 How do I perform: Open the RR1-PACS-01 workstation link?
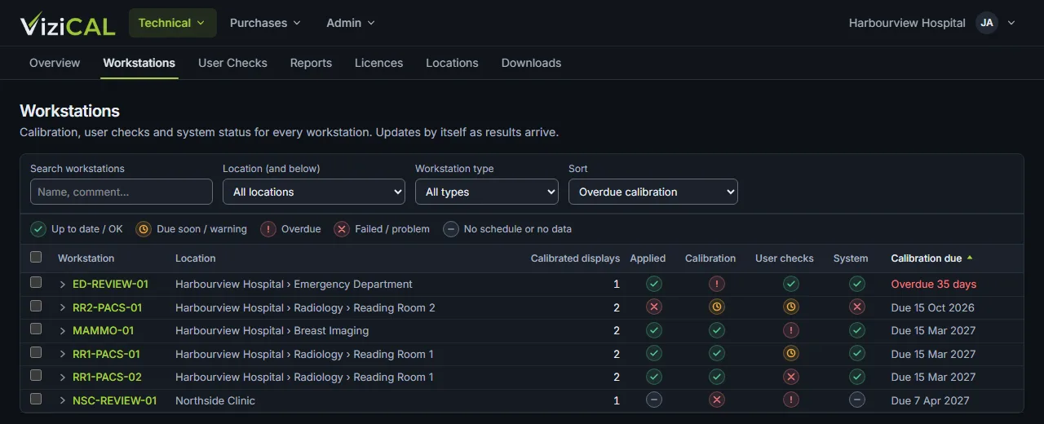click(x=106, y=354)
